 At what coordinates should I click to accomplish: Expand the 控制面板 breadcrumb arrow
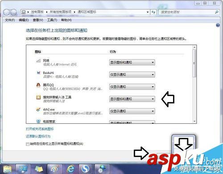pos(47,12)
